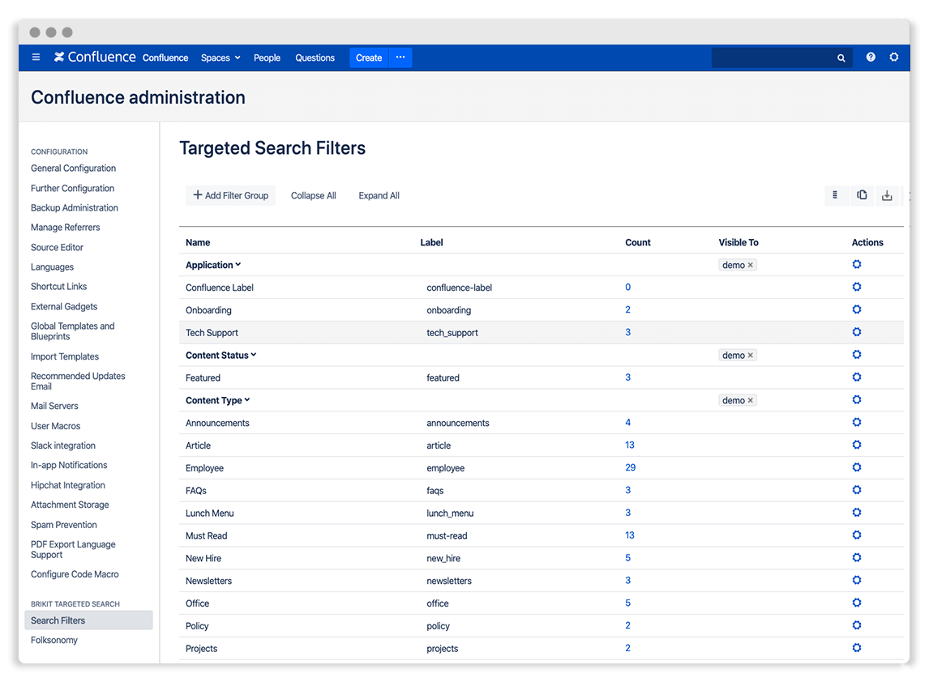Open Mail Servers in sidebar
The image size is (929, 682).
[x=54, y=406]
